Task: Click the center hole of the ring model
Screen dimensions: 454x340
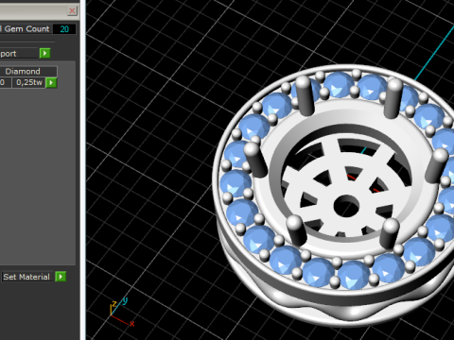Action: (346, 206)
